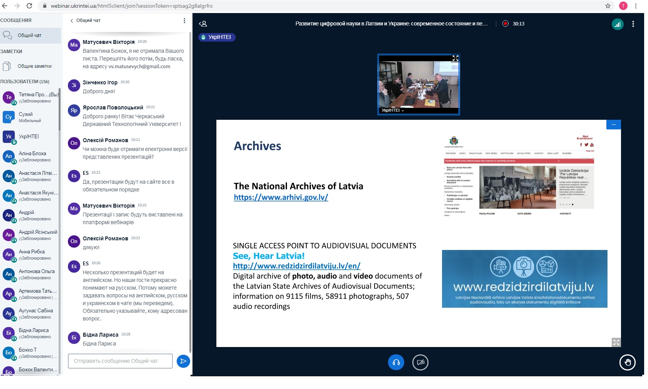Click the Общий чат chat title
Image resolution: width=648 pixels, height=389 pixels.
tap(88, 20)
